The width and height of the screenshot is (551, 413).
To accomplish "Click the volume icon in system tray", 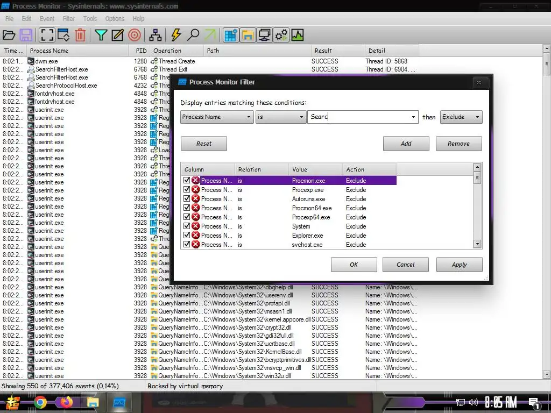I will (x=474, y=402).
